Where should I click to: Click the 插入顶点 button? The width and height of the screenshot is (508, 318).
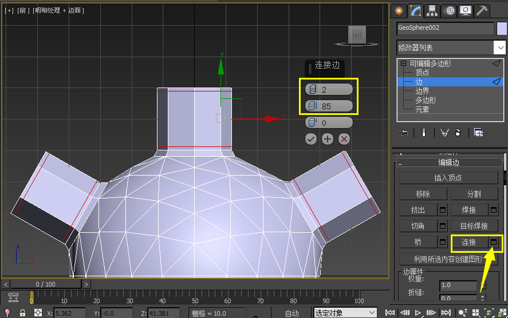[448, 178]
